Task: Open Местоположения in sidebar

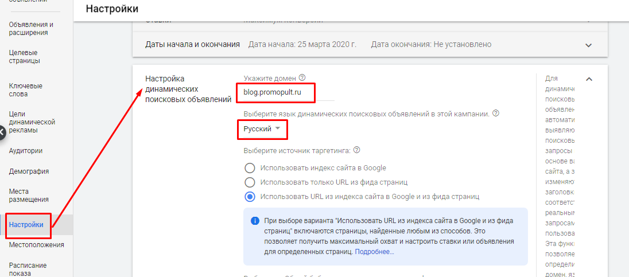Action: point(37,245)
